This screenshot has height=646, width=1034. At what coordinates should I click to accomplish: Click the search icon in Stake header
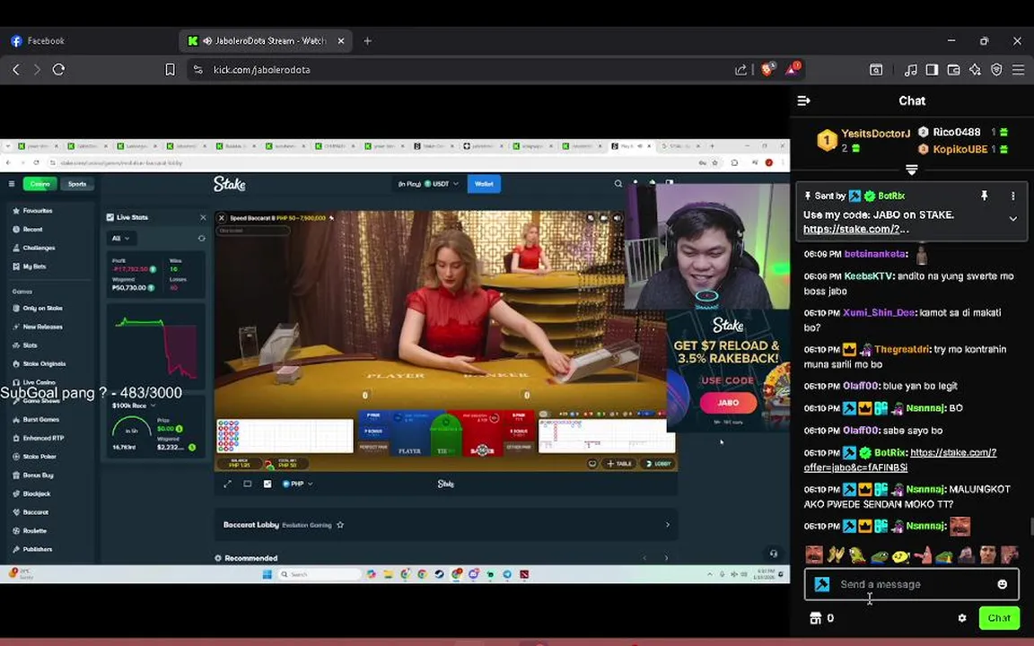point(618,184)
